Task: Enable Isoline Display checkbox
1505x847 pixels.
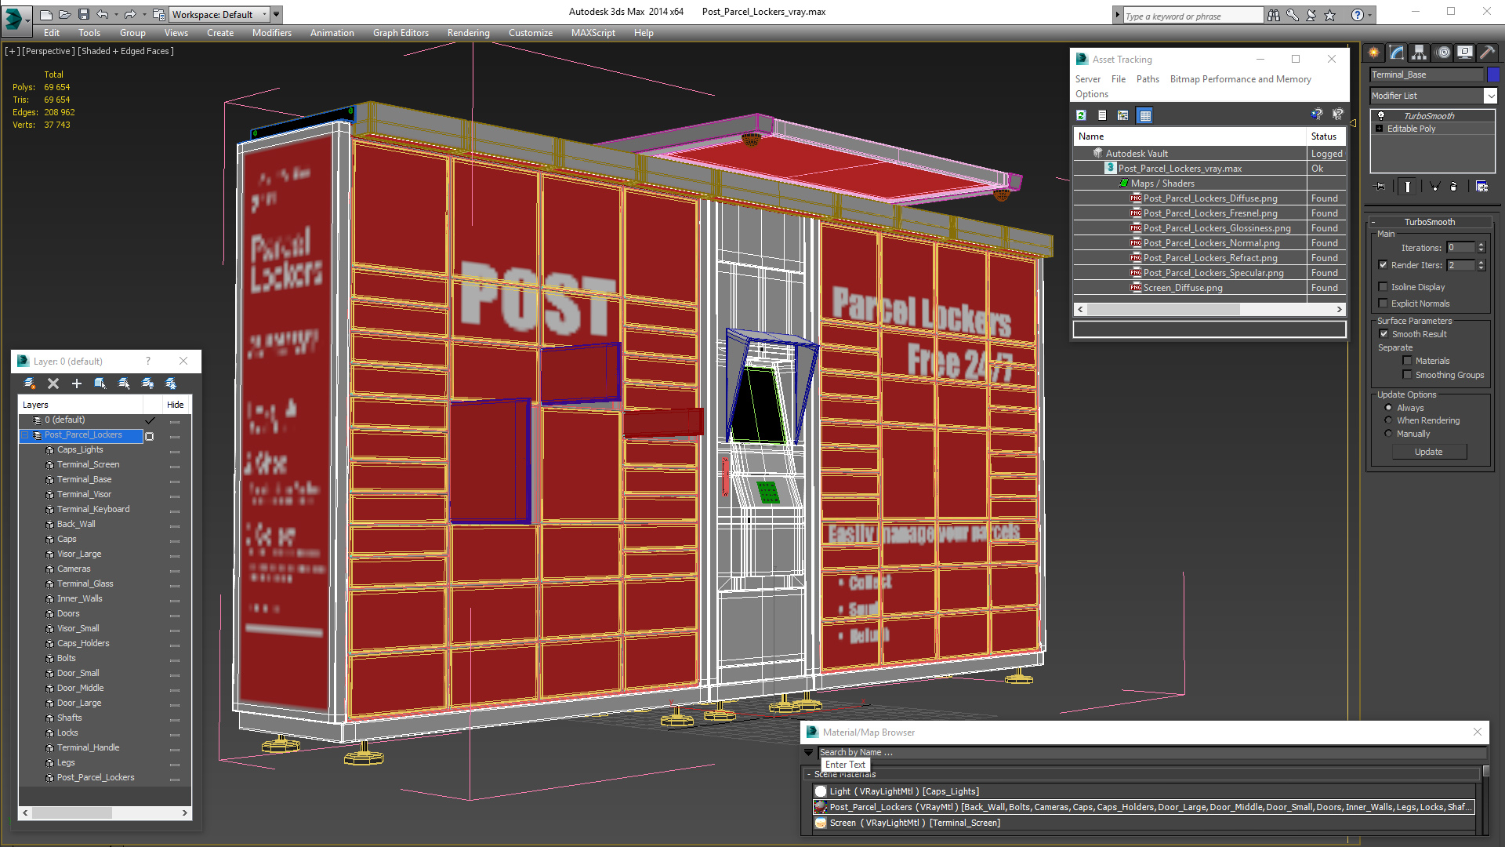Action: (1384, 287)
